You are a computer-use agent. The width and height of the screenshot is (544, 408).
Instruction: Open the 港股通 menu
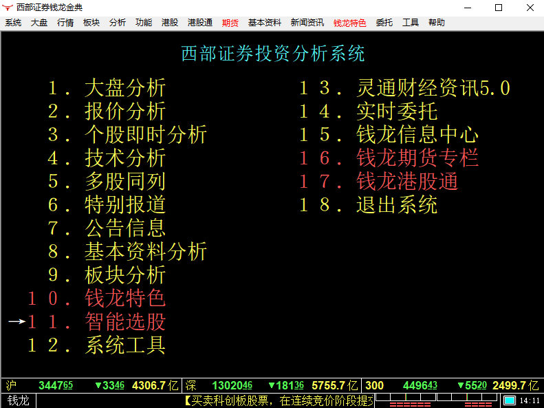click(x=200, y=23)
